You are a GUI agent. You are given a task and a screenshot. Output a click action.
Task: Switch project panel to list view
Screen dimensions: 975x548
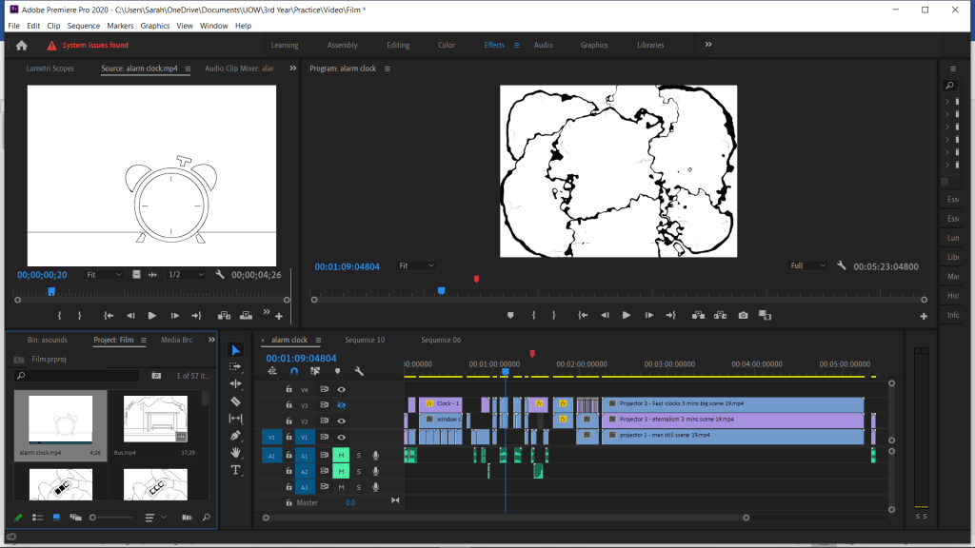(37, 518)
